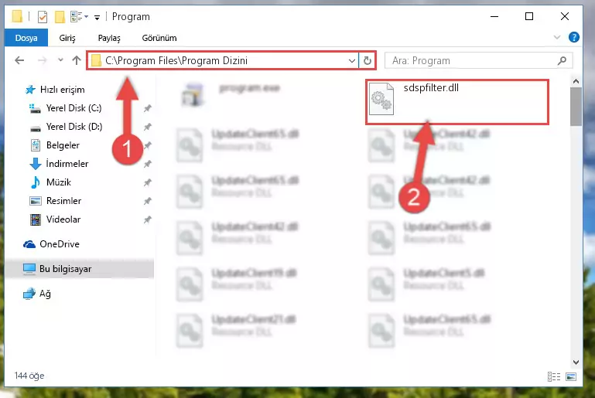Screen dimensions: 595x398
Task: Click the Müzik note icon in sidebar
Action: 36,182
